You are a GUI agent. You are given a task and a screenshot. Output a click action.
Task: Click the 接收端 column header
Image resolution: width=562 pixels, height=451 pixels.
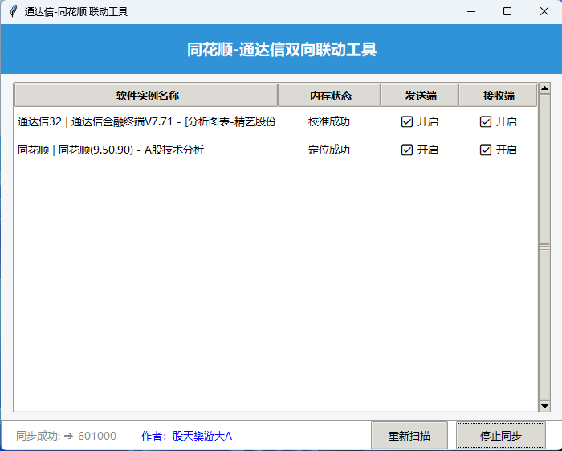click(x=498, y=96)
